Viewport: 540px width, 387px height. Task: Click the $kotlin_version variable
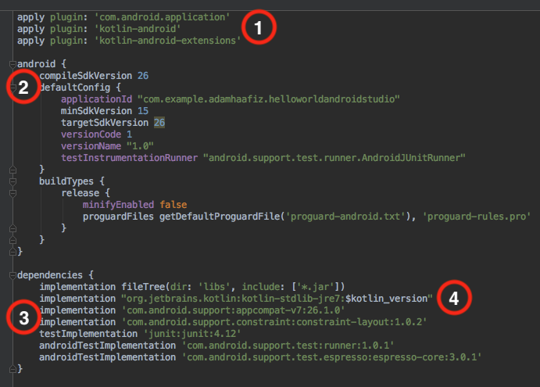point(386,299)
